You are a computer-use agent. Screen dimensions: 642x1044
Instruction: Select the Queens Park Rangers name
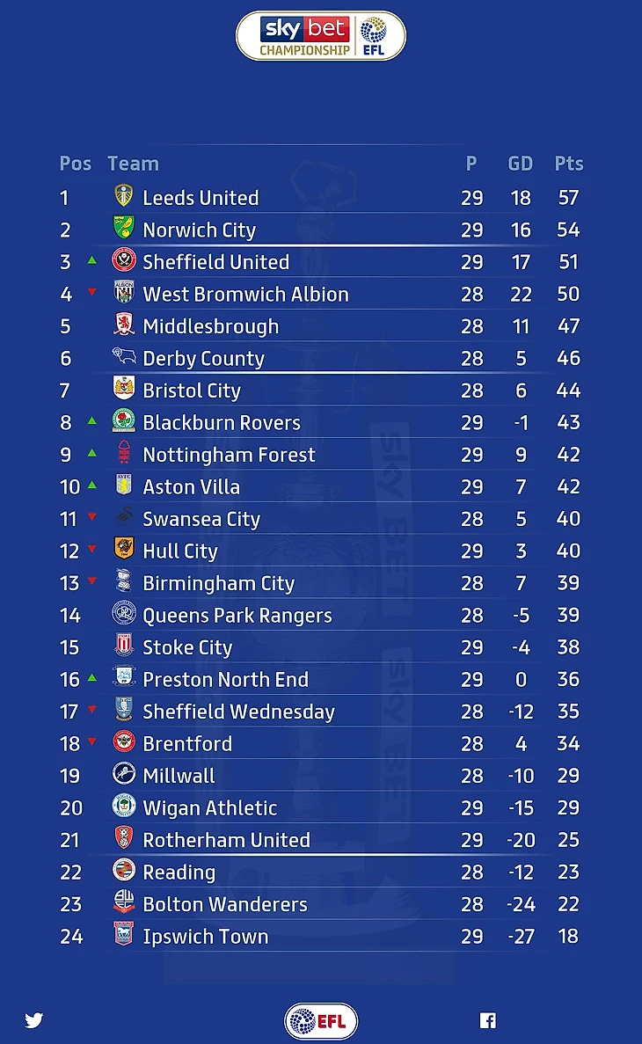coord(237,616)
